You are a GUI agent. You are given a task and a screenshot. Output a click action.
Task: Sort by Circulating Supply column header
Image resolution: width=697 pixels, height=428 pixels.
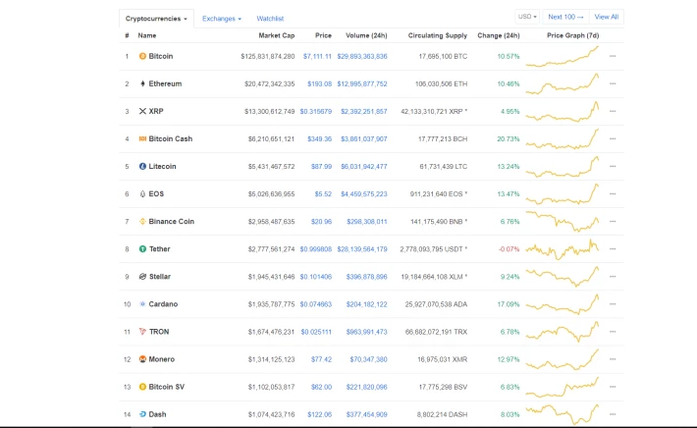(x=438, y=35)
